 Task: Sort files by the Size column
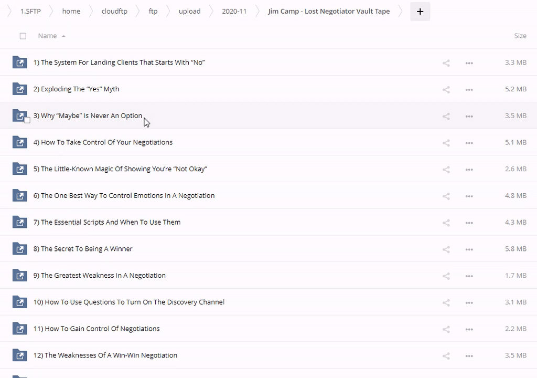click(520, 36)
